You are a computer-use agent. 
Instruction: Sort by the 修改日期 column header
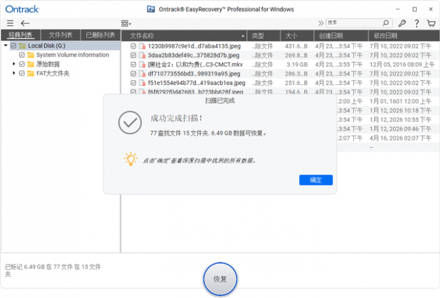tap(404, 36)
